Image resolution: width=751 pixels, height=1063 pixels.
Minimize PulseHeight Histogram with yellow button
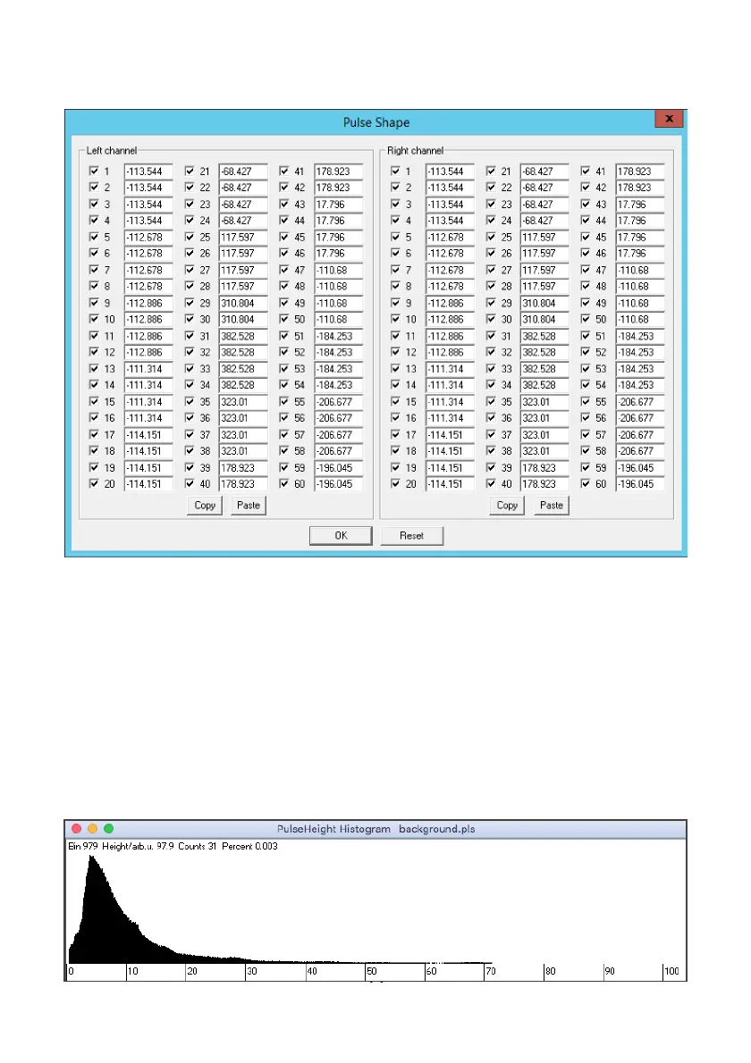[92, 828]
